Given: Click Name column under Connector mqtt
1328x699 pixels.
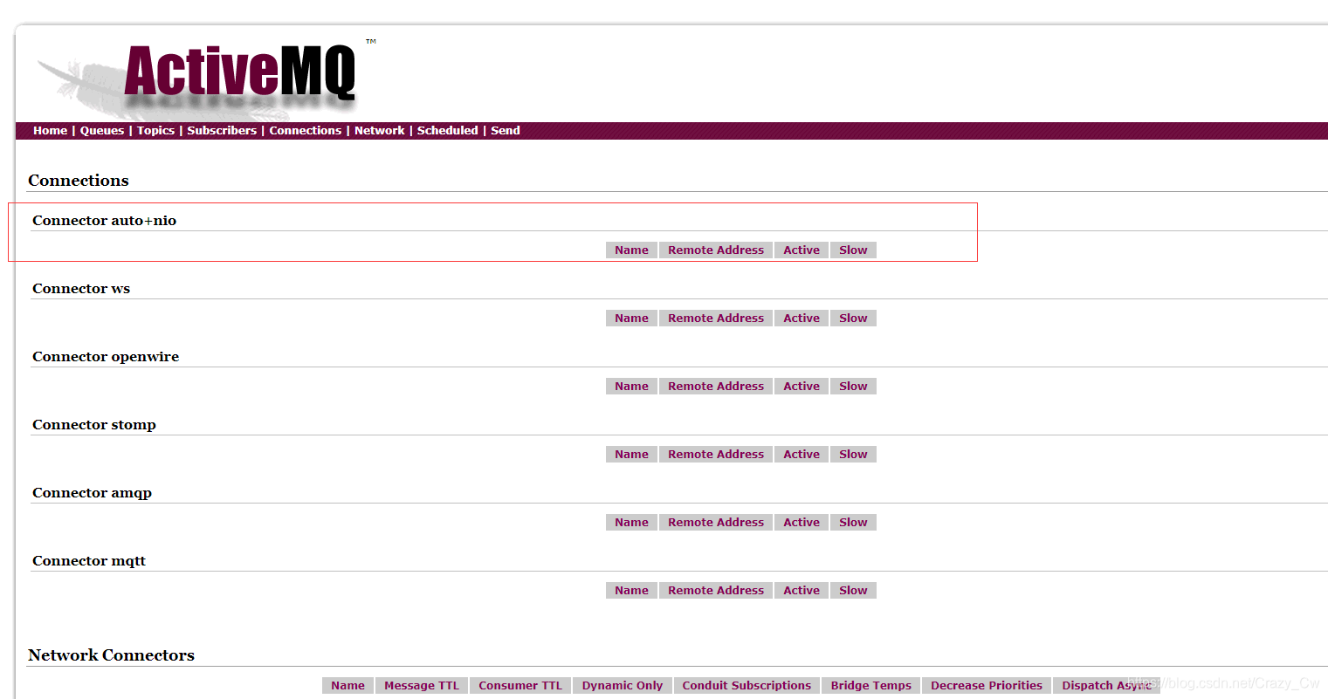Looking at the screenshot, I should (631, 590).
